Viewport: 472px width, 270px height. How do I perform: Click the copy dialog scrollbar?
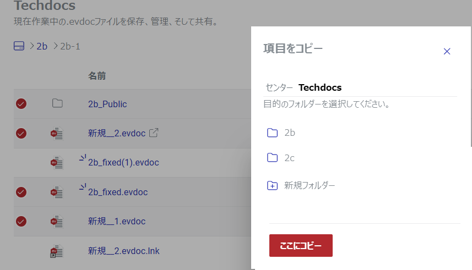pyautogui.click(x=471, y=86)
